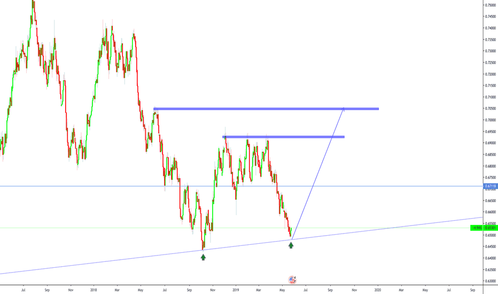The height and width of the screenshot is (294, 498).
Task: Click the 0.69500 price axis label
Action: 491,131
